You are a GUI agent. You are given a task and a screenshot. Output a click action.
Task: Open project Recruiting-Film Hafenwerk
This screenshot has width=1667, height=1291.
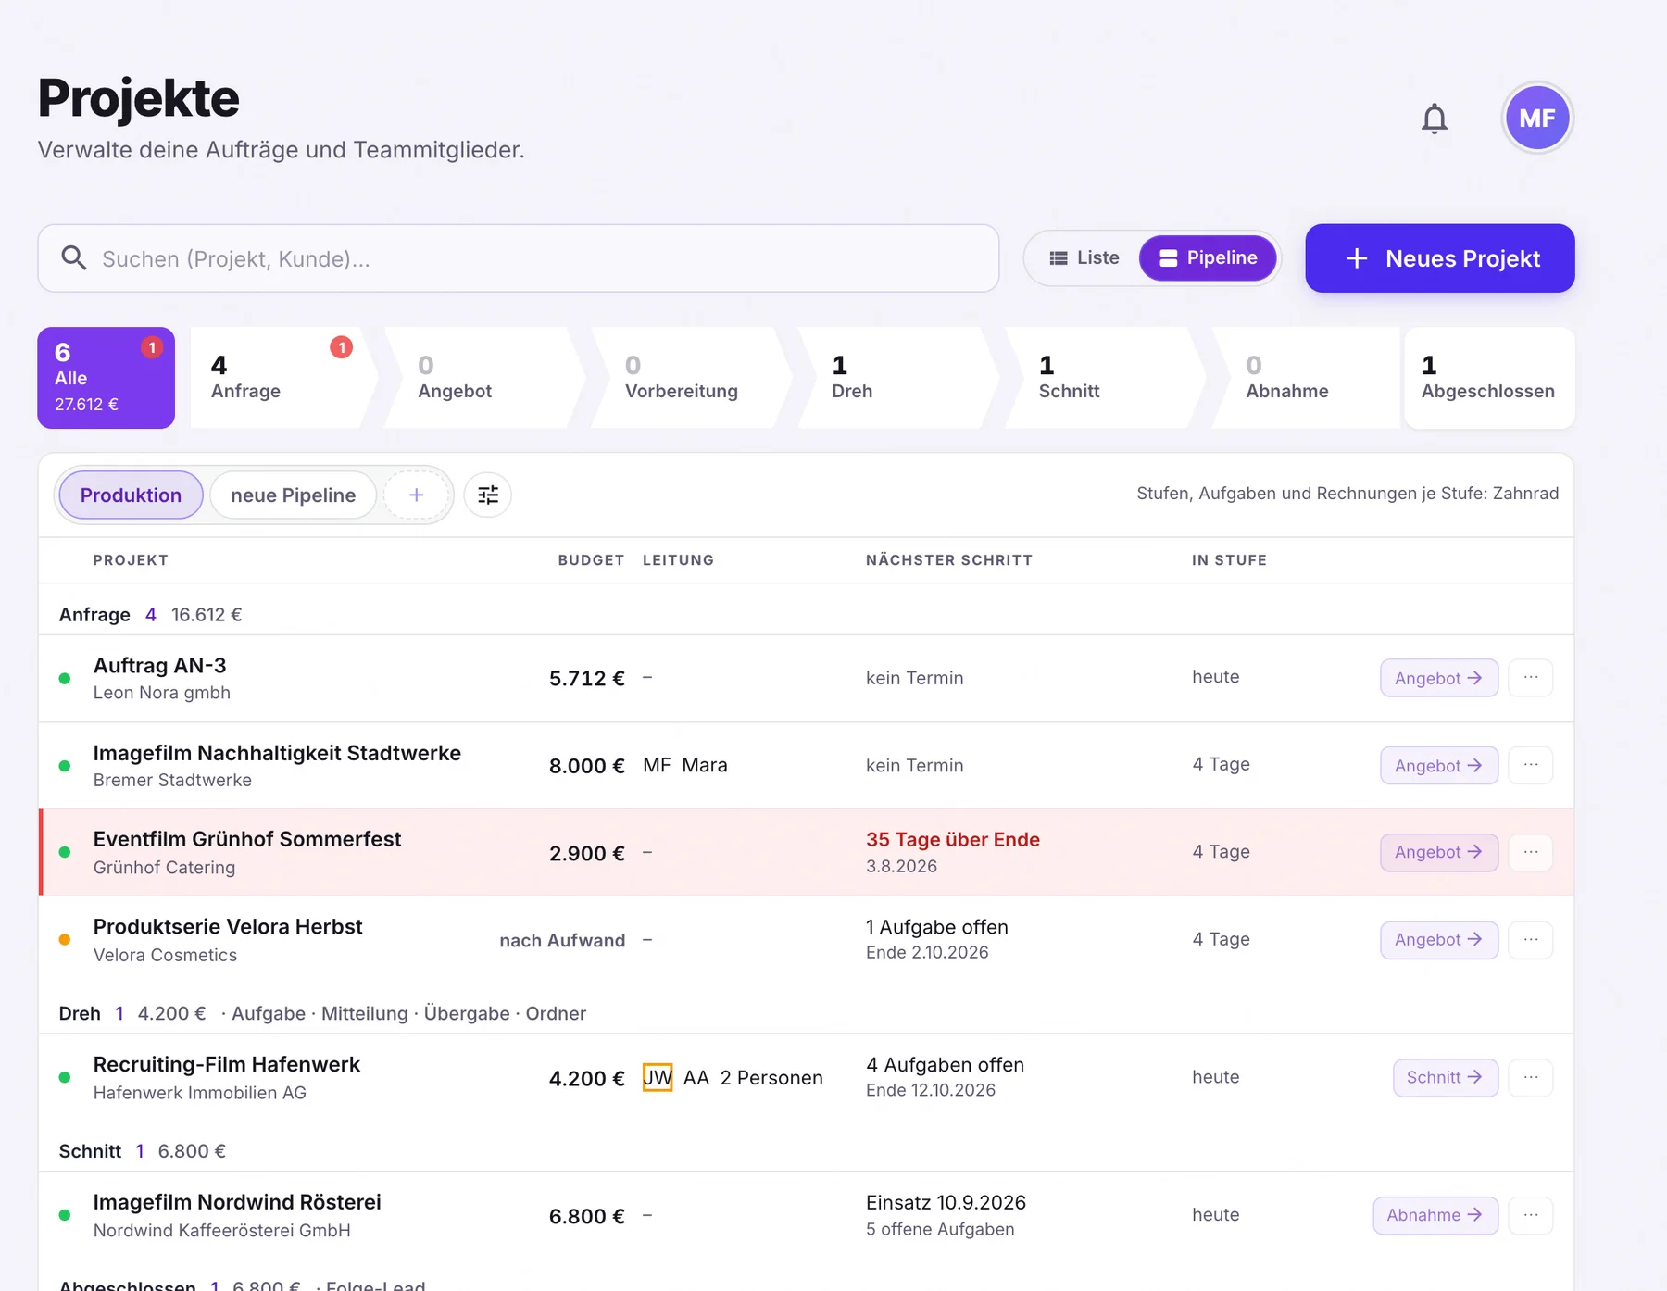(x=227, y=1064)
